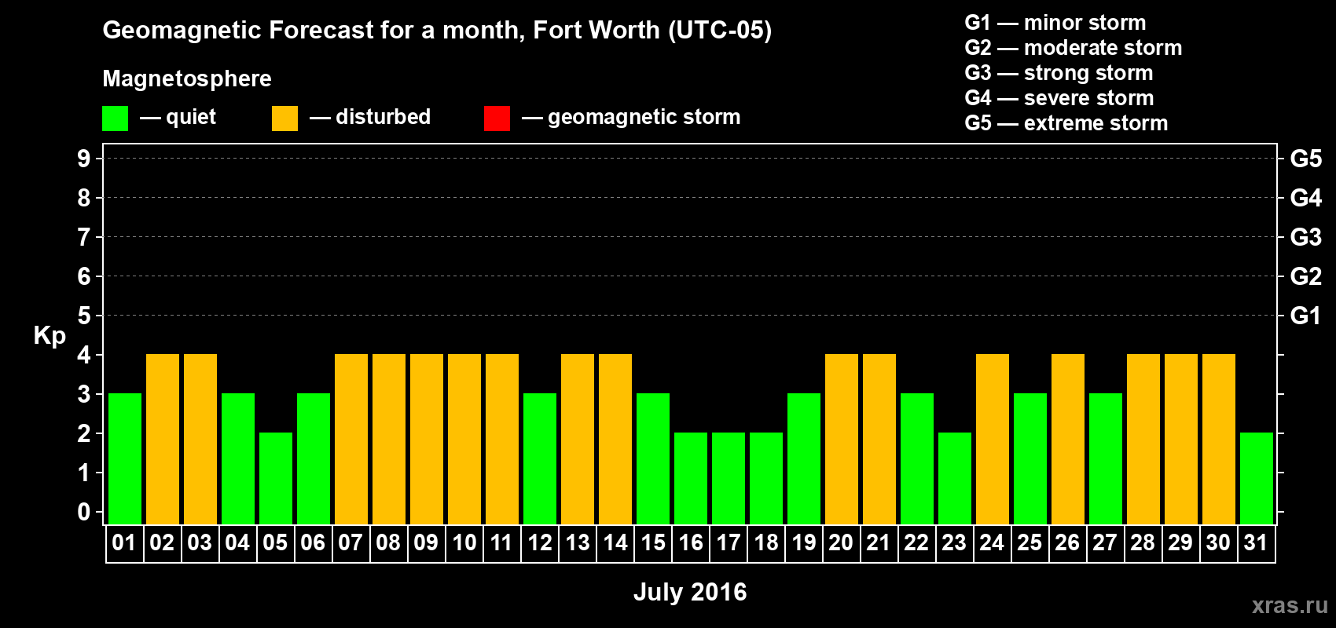
Task: Click the green bar for day 31
Action: tap(1257, 479)
